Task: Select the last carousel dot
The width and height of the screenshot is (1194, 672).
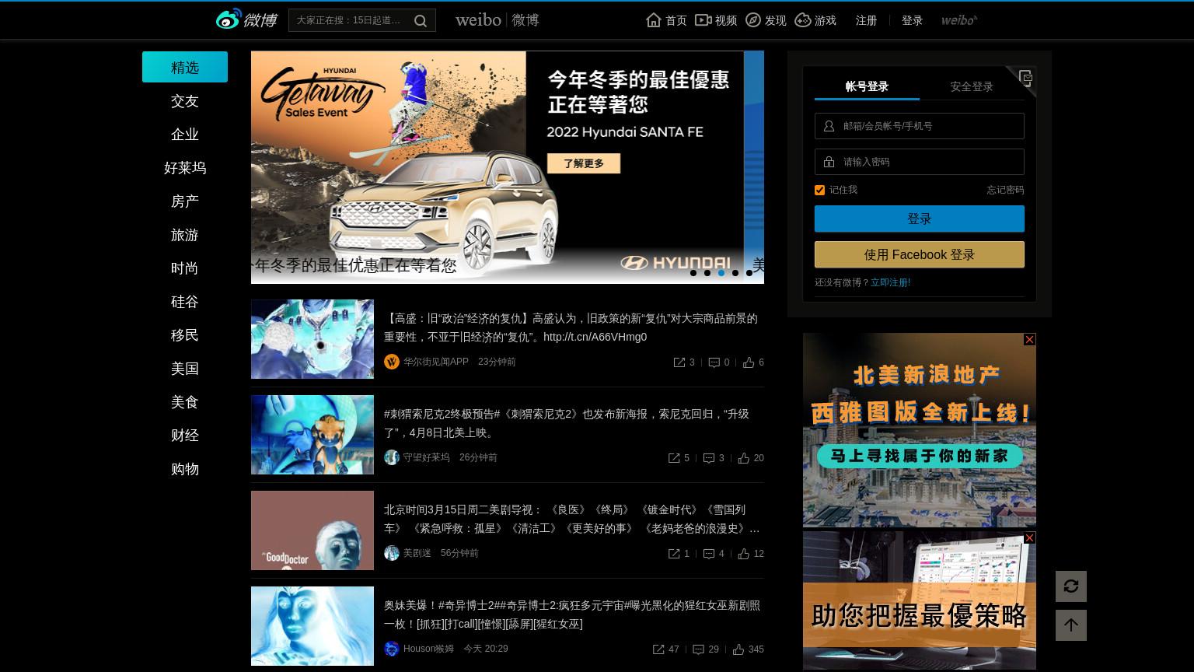Action: coord(749,273)
